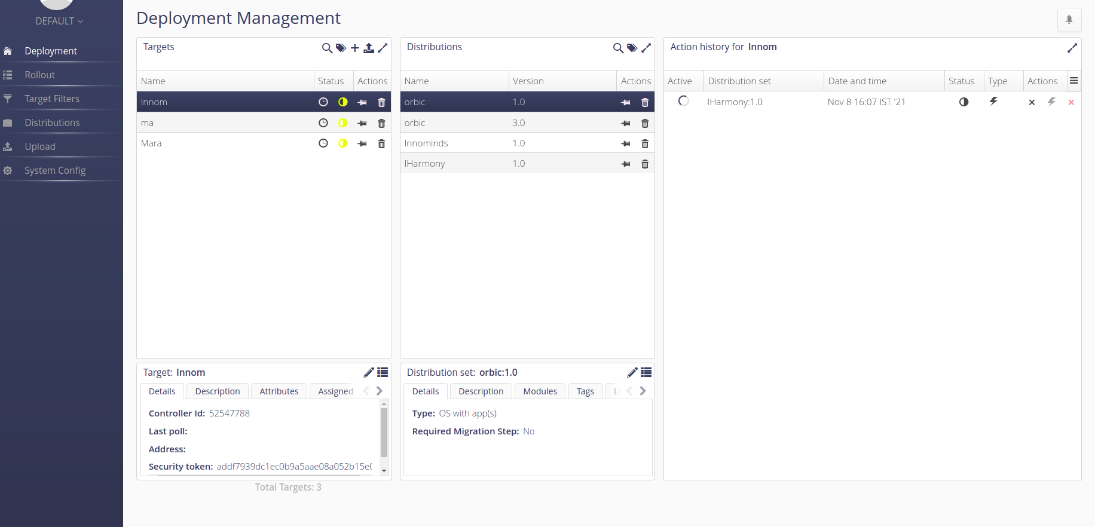
Task: Show metadata list for target Innom
Action: (383, 372)
